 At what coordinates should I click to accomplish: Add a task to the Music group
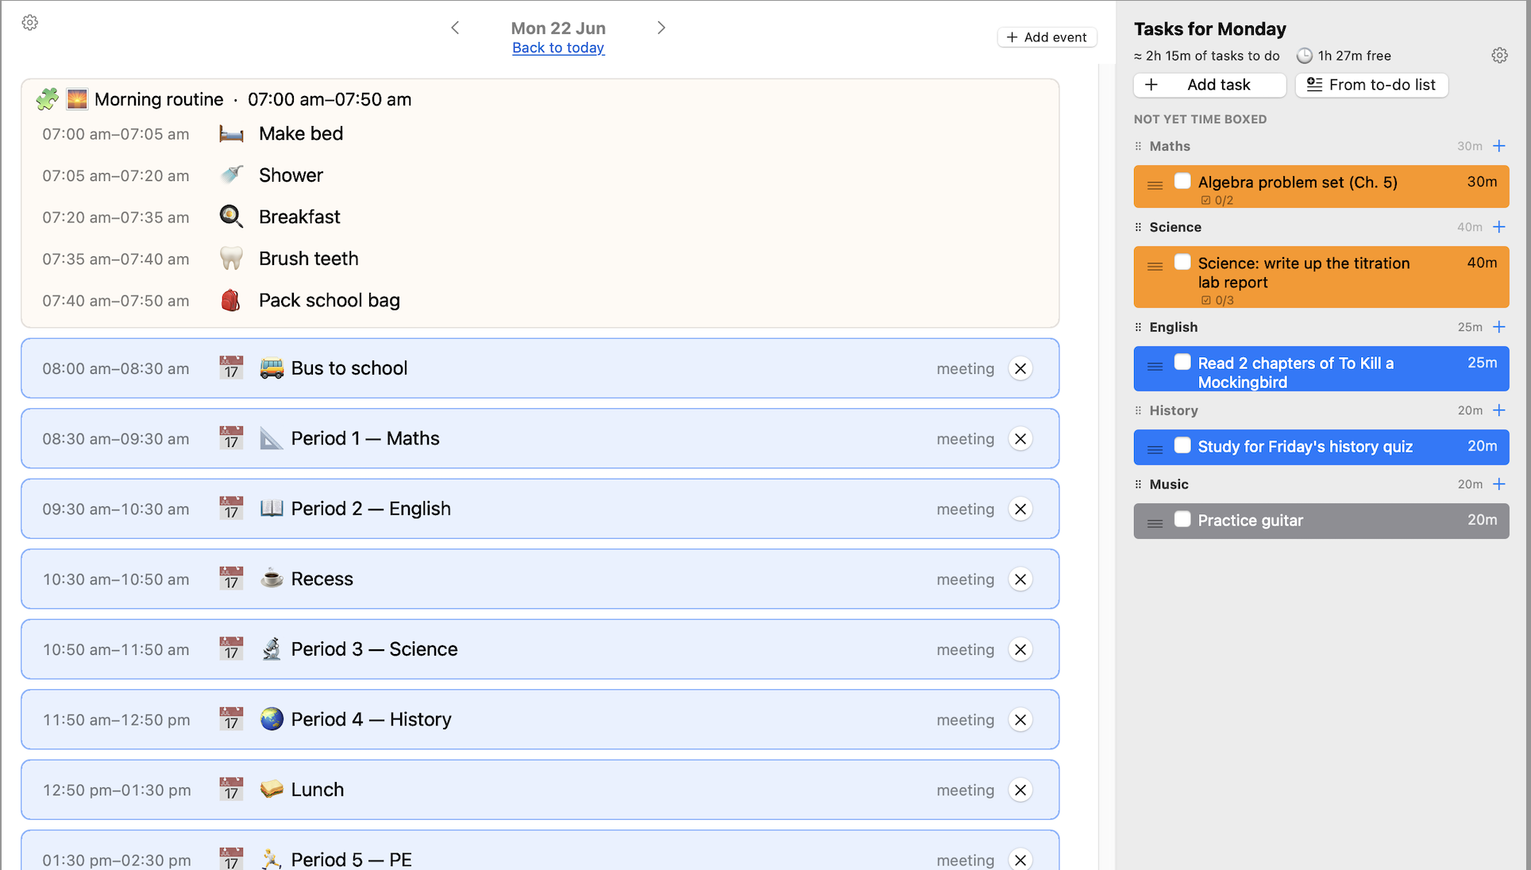pyautogui.click(x=1499, y=484)
